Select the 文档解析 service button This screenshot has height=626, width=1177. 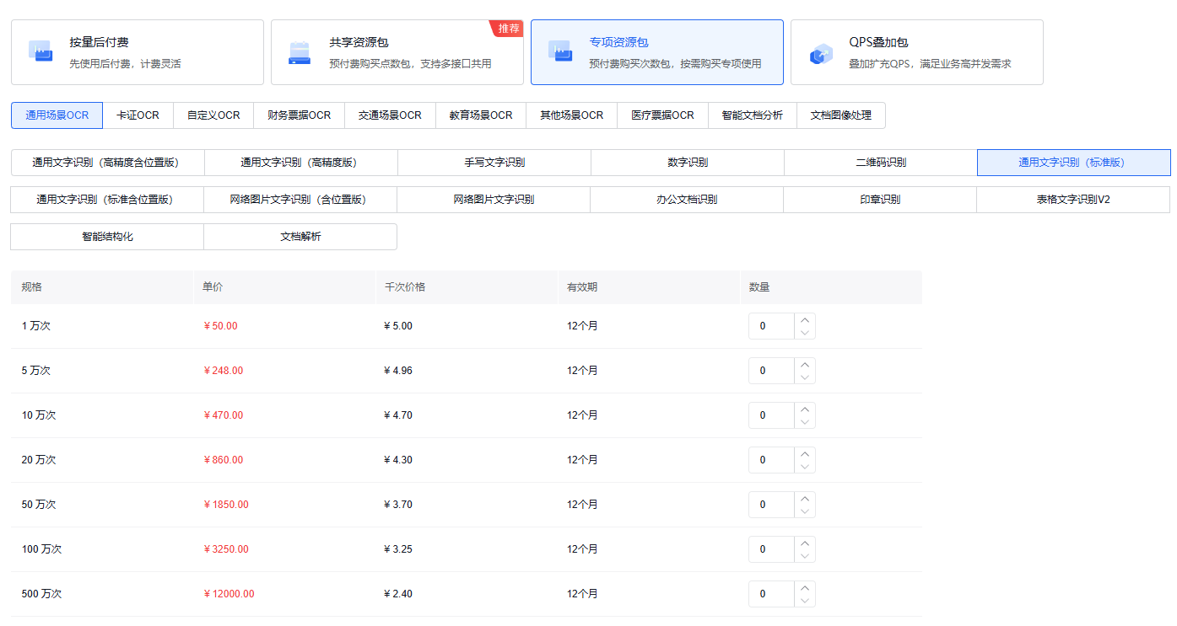point(300,237)
